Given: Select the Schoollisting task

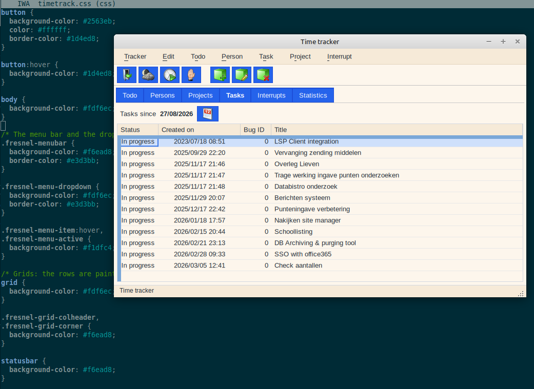Looking at the screenshot, I should (322, 232).
